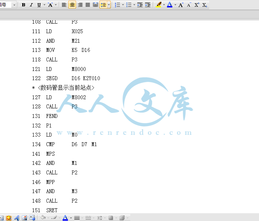
Task: Open numbering style dropdown arrow
Action: click(x=123, y=5)
